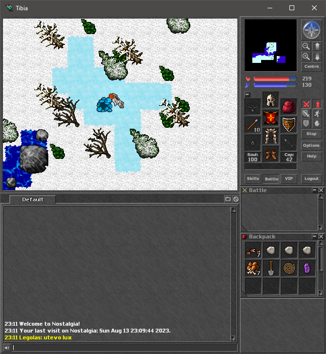The width and height of the screenshot is (326, 354).
Task: Select defensive fight mode shield
Action: (306, 123)
